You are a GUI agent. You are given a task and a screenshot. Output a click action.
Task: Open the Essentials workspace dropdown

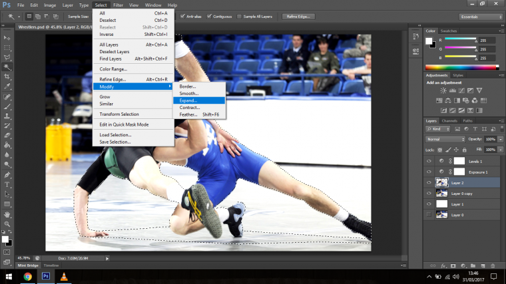coord(481,17)
